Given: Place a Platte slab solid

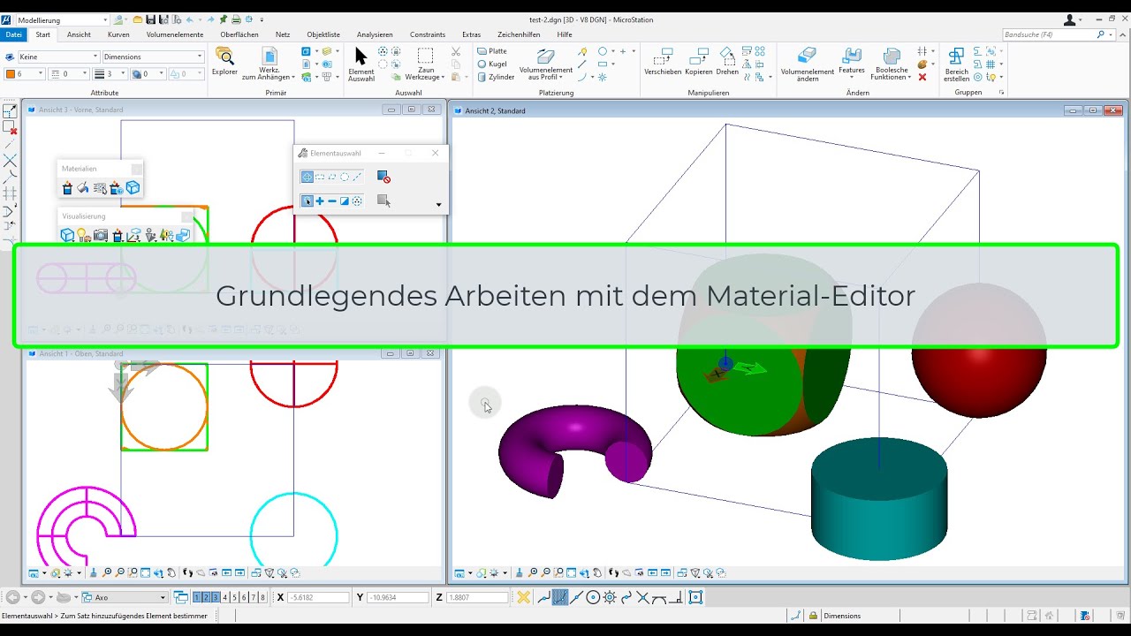Looking at the screenshot, I should coord(491,51).
